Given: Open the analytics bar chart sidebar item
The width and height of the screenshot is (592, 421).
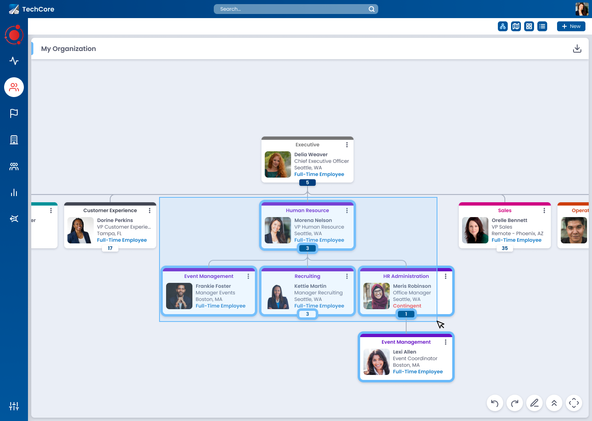Looking at the screenshot, I should click(14, 192).
